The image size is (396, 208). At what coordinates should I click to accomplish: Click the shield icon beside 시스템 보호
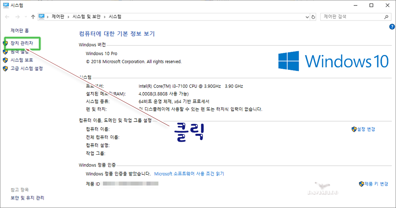click(x=5, y=60)
